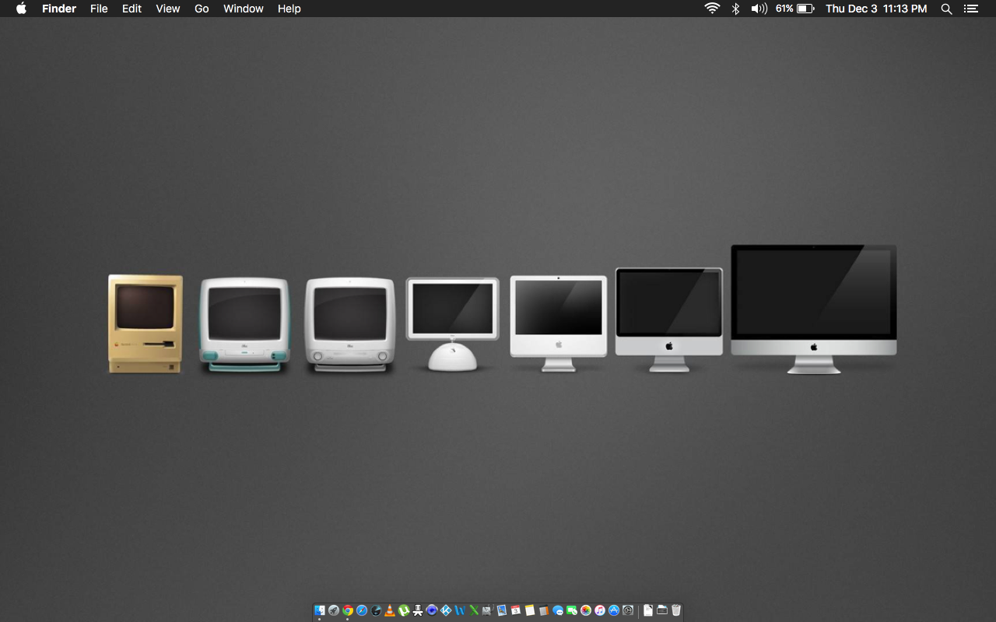The width and height of the screenshot is (996, 622).
Task: Open the Go menu
Action: (x=202, y=9)
